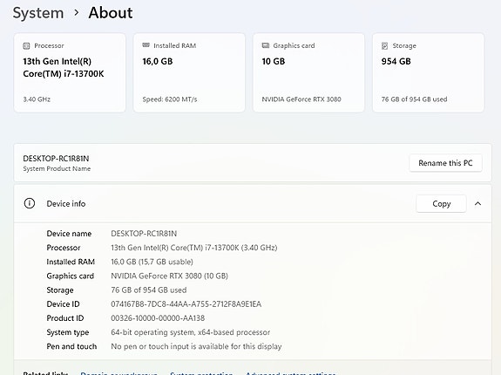The image size is (501, 375).
Task: Collapse the Device info section chevron
Action: [x=477, y=204]
